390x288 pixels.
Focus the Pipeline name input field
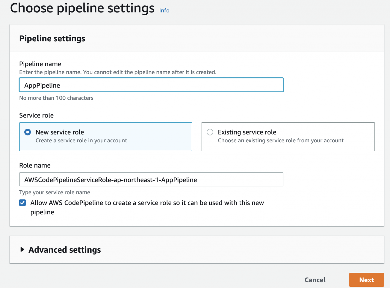click(151, 85)
